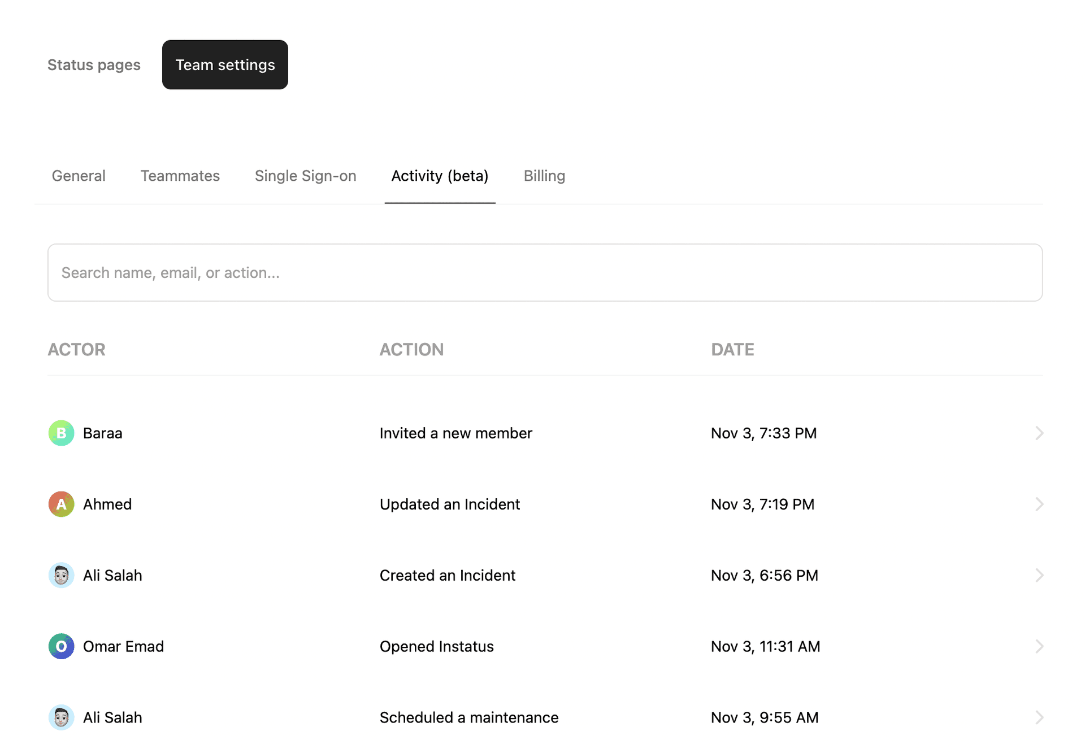
Task: Expand the Updated an Incident activity details
Action: click(x=1040, y=504)
